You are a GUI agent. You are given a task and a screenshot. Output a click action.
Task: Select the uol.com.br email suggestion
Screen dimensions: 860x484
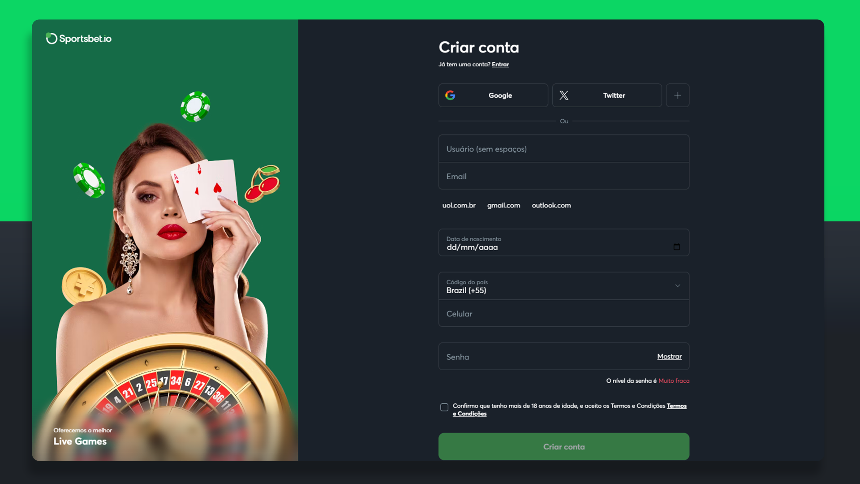[x=459, y=205]
